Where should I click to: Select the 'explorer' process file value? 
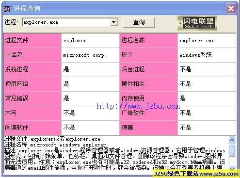click(x=90, y=40)
